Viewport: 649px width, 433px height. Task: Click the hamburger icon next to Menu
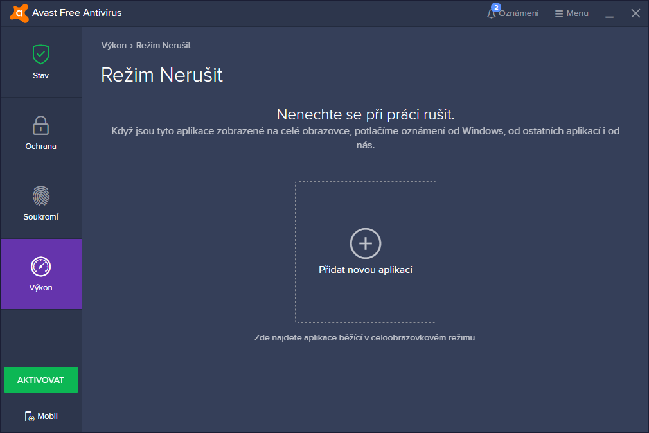pyautogui.click(x=558, y=13)
